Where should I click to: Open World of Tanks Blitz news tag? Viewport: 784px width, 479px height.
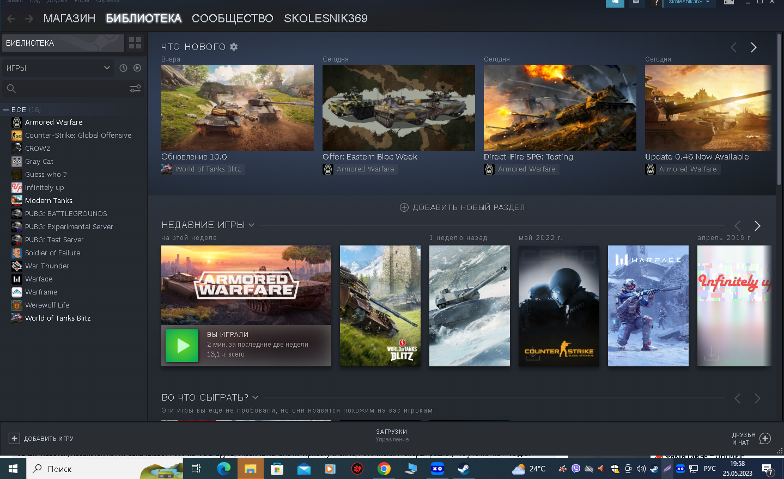(x=203, y=169)
